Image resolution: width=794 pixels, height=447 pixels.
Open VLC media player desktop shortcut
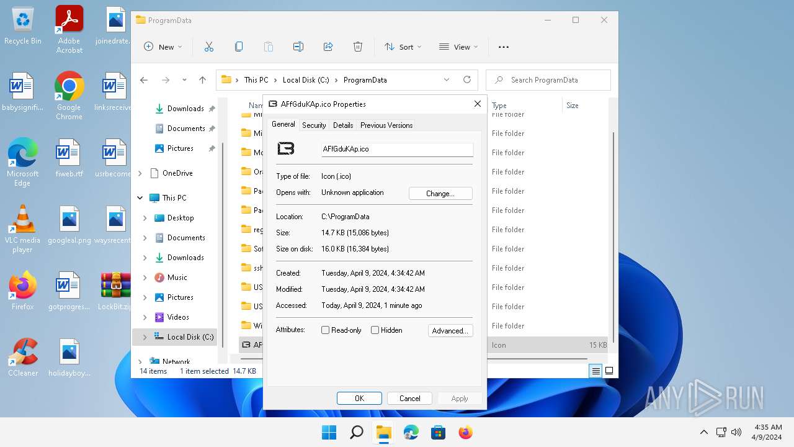click(x=22, y=228)
